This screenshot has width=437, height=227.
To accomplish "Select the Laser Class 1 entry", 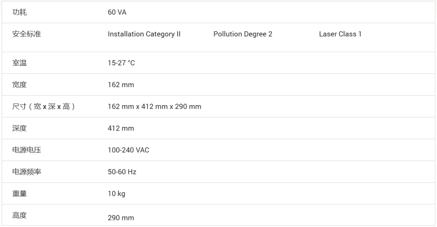I will (x=340, y=34).
